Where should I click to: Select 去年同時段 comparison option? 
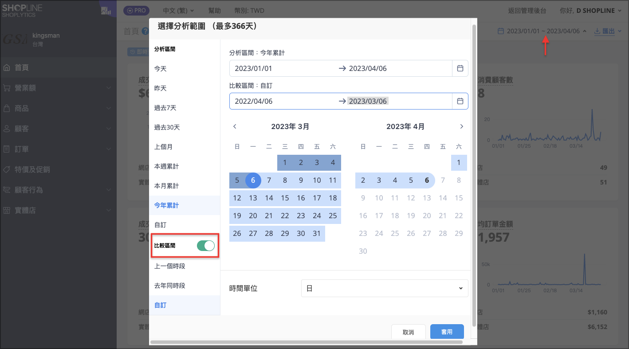[170, 286]
